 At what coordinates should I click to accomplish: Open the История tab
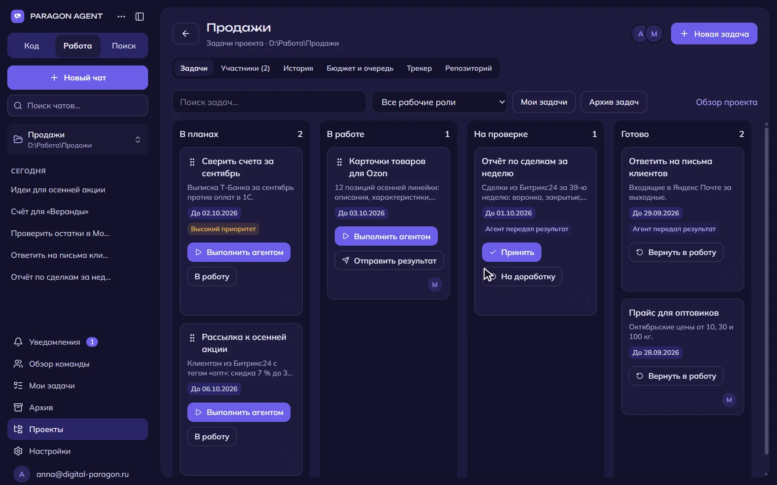click(x=298, y=68)
